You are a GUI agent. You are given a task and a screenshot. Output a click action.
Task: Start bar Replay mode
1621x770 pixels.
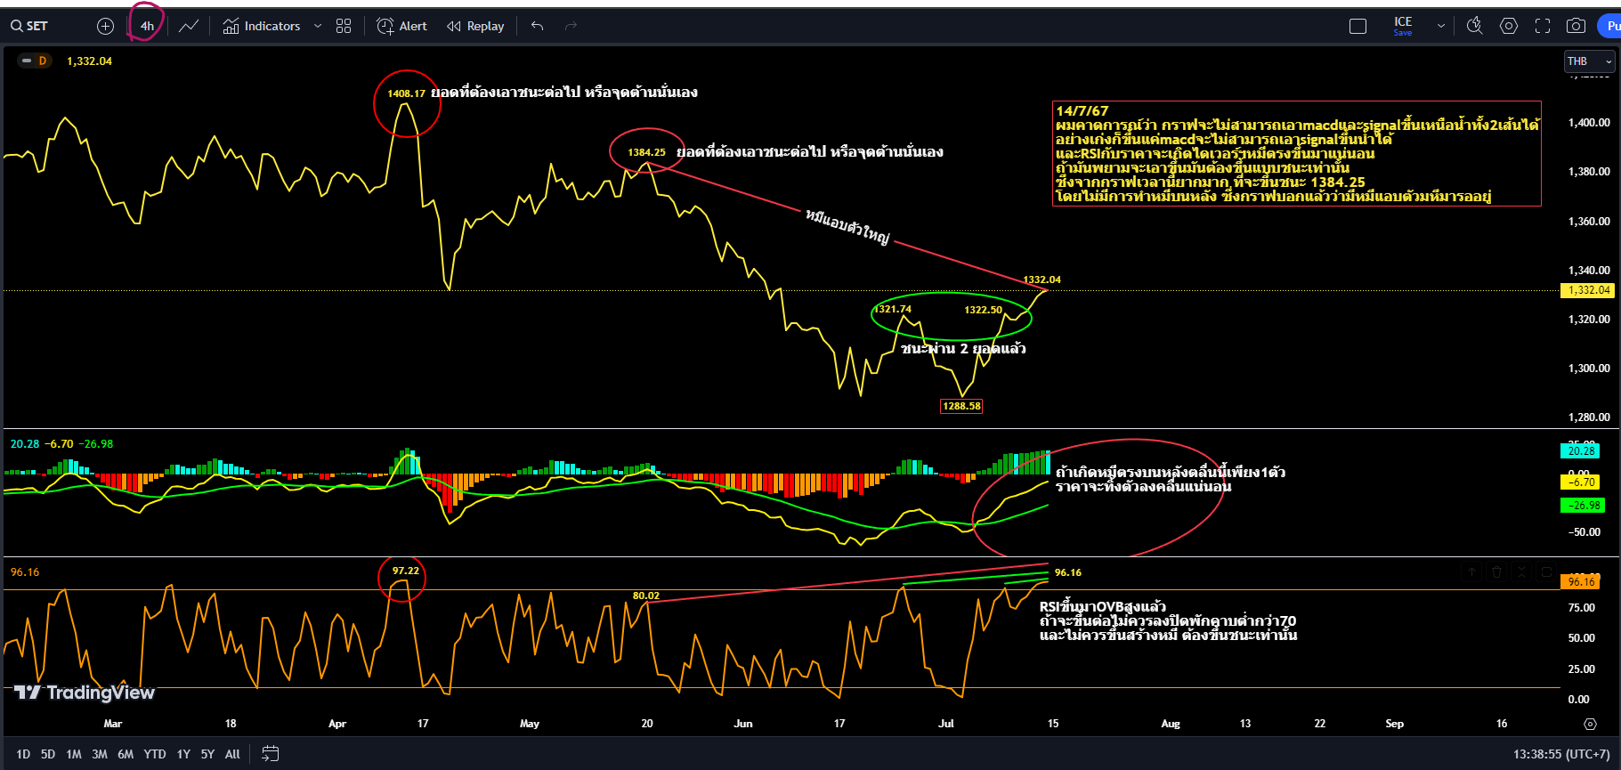click(475, 26)
